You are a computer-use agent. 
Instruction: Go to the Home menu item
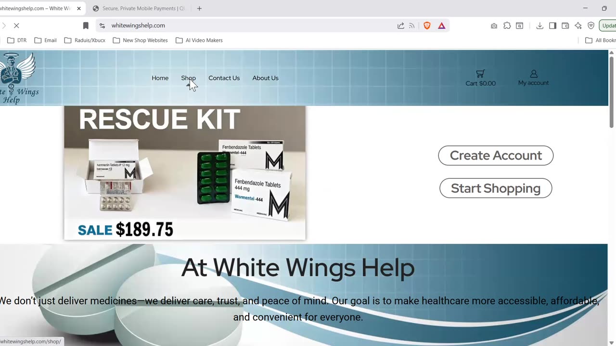(160, 78)
